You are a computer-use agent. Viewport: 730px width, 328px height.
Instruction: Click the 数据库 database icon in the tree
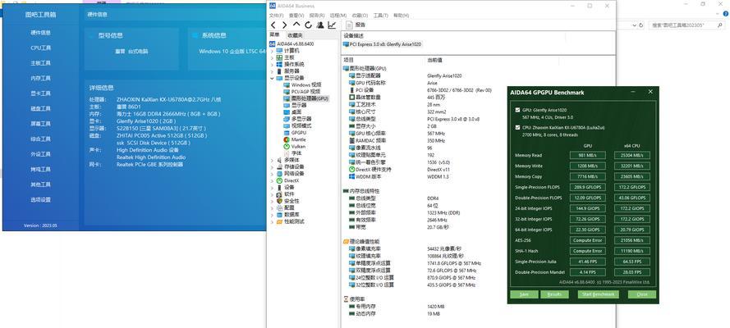point(279,215)
